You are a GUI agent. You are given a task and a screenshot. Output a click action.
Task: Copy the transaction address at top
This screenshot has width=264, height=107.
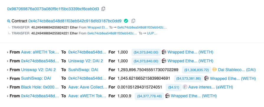pos(103,9)
